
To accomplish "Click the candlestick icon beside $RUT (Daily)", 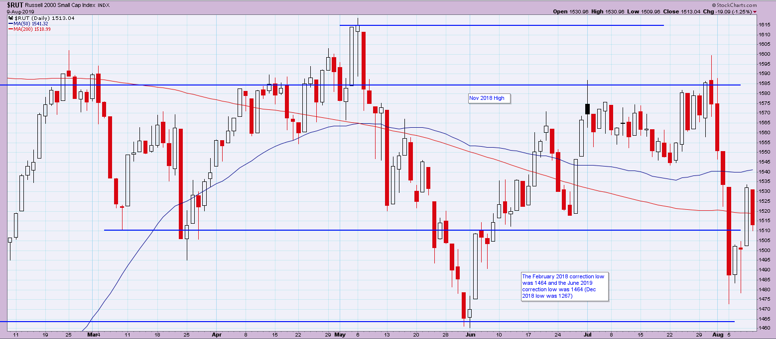I will (x=10, y=18).
